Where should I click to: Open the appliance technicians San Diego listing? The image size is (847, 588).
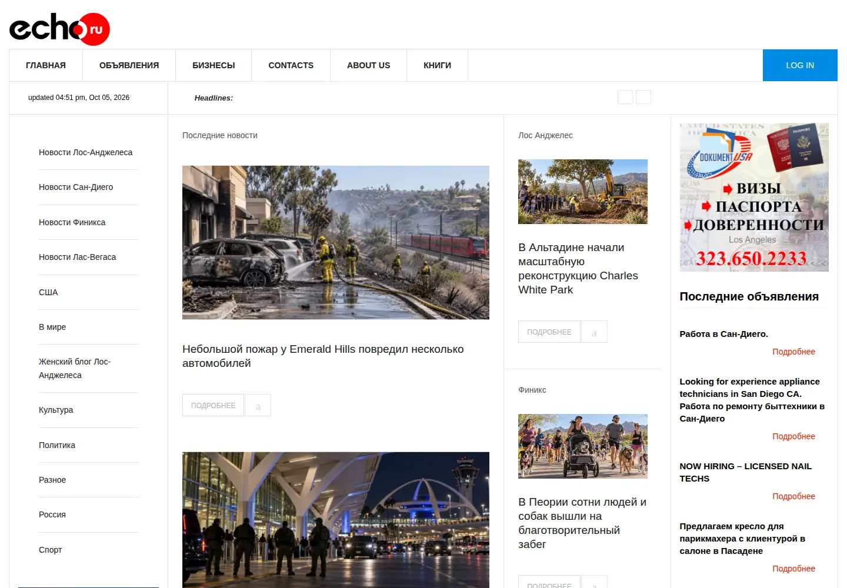click(x=752, y=400)
